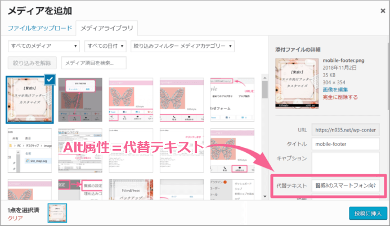Select the プラグイン menu screenshot thumbnail

tap(232, 190)
